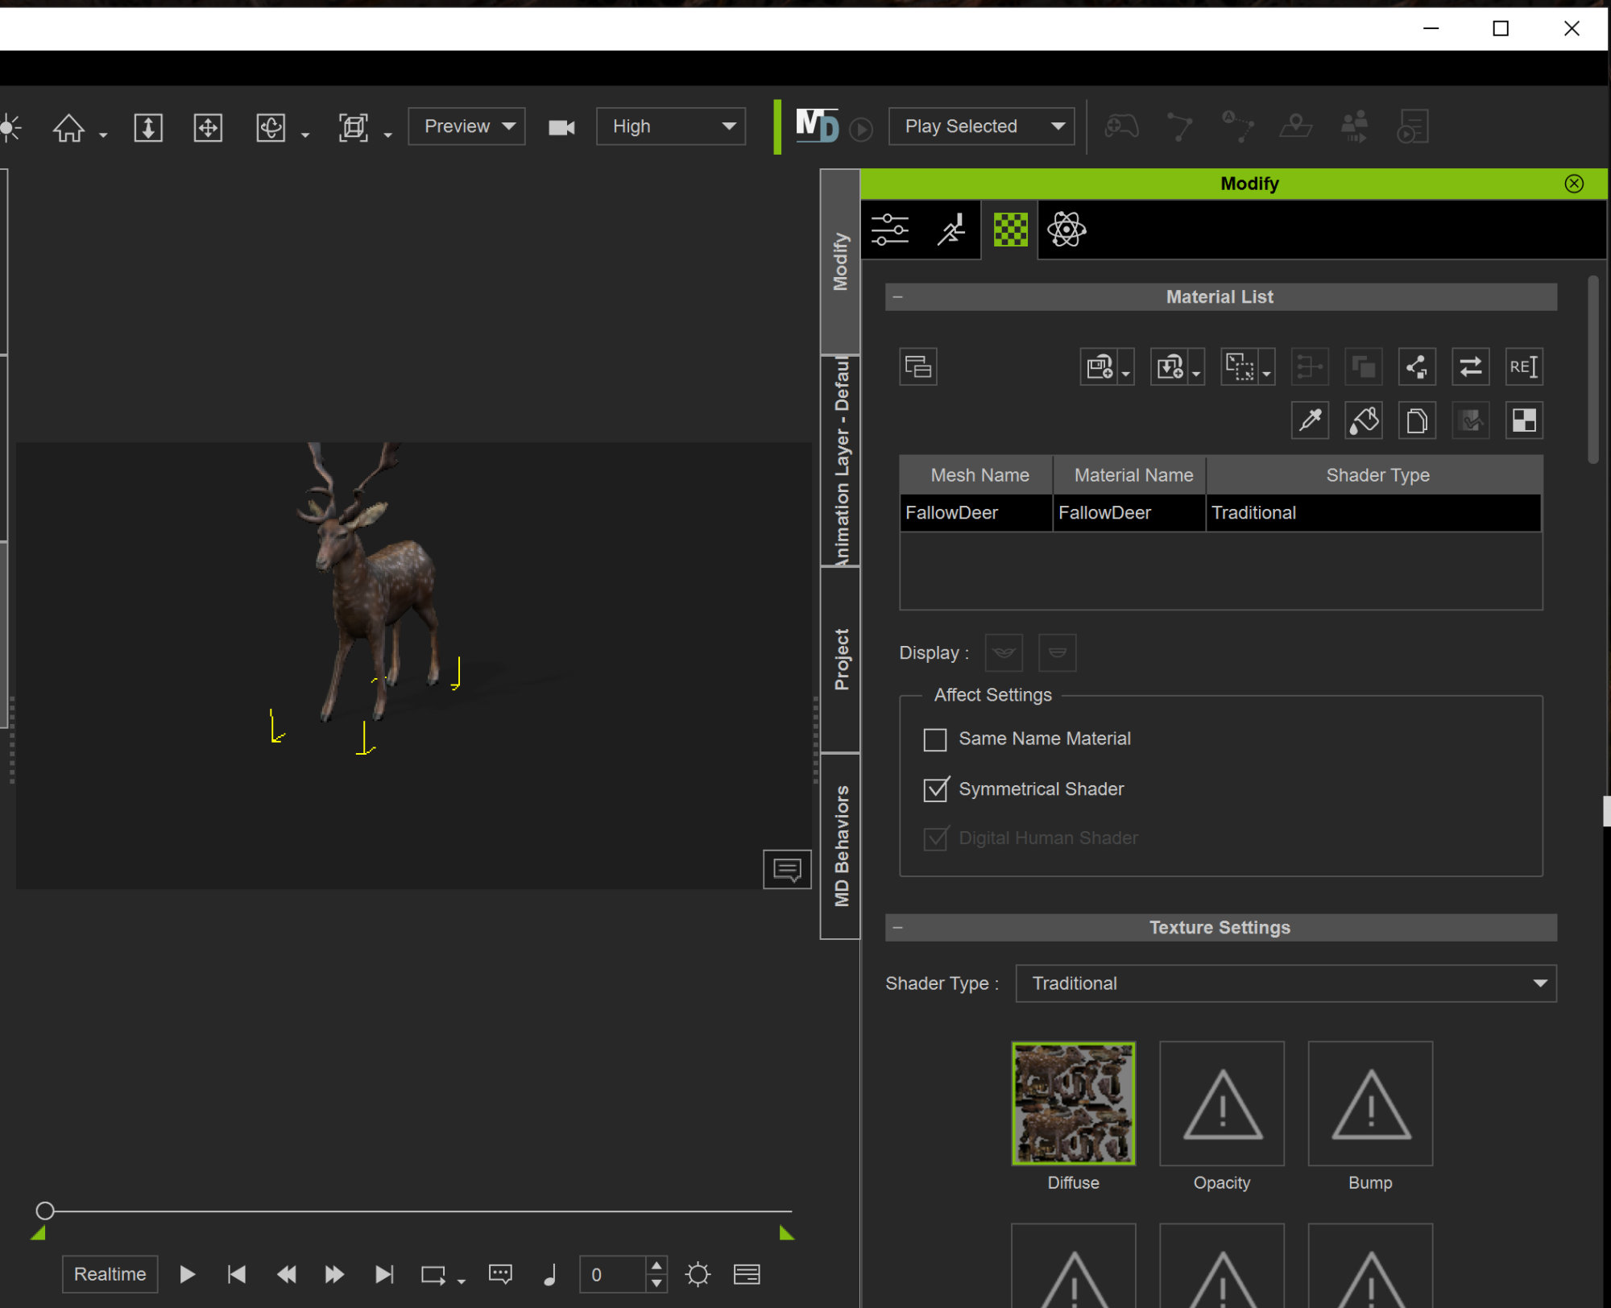
Task: Increase the frame number stepper
Action: point(656,1265)
